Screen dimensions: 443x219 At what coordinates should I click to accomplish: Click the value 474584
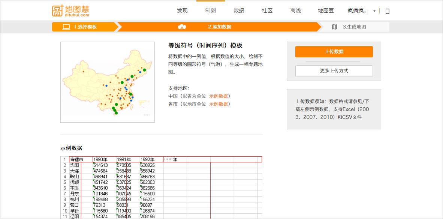[x=100, y=171]
